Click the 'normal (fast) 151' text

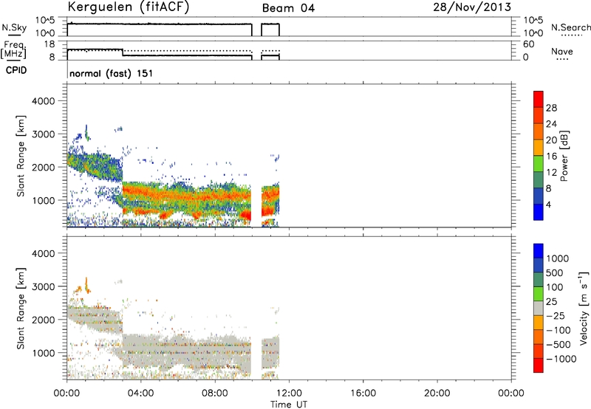pos(112,73)
